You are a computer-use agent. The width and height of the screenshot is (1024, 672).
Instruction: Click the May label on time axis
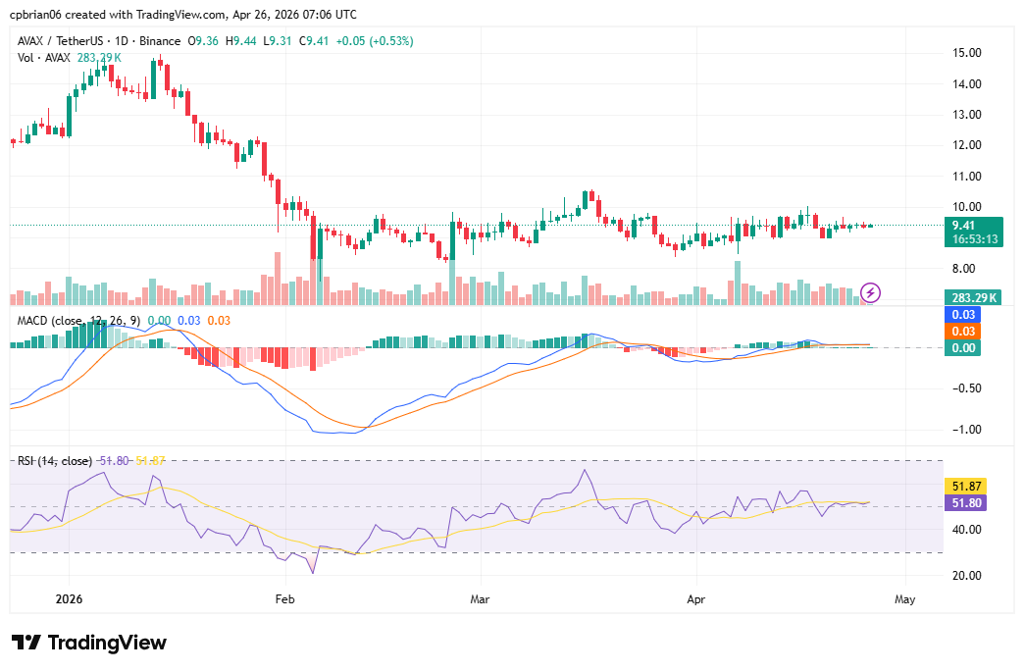click(x=905, y=598)
